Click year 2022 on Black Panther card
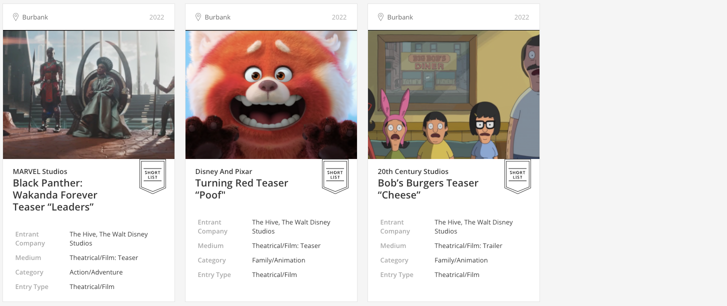Screen dimensions: 727x306 click(157, 17)
